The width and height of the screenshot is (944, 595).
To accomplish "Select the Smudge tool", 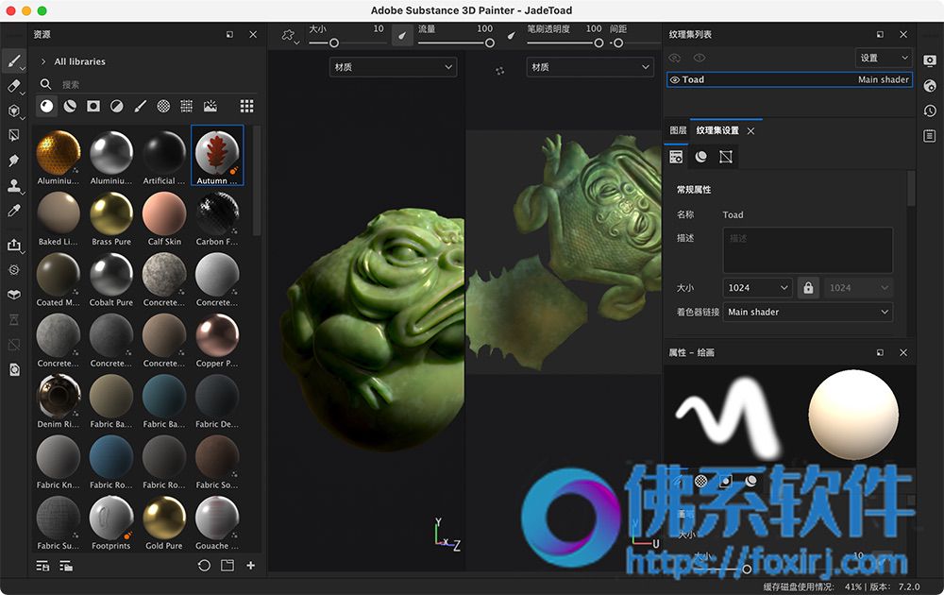I will [14, 161].
